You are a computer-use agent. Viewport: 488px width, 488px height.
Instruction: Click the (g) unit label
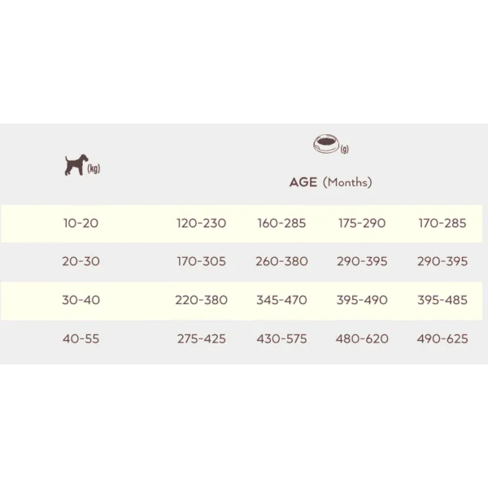(345, 149)
